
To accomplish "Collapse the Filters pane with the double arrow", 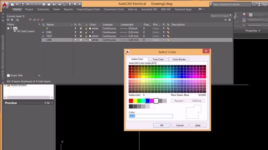I will click(x=39, y=25).
